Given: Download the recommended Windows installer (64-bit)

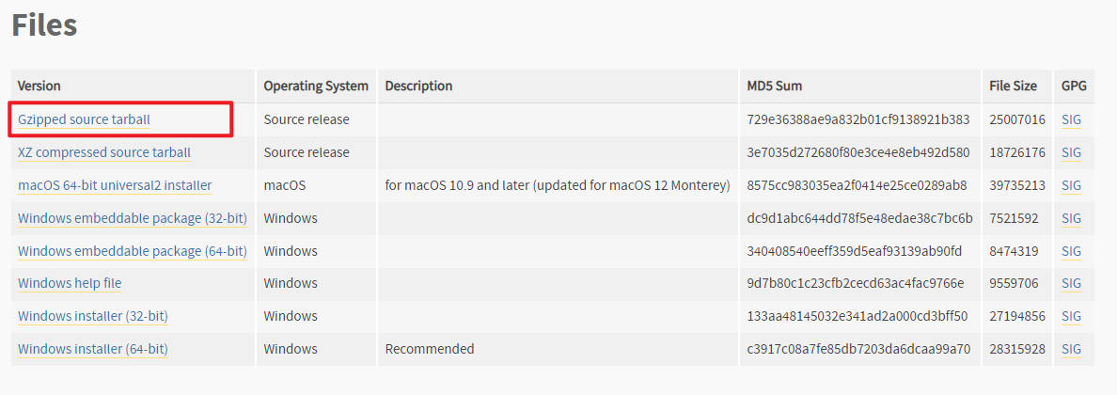Looking at the screenshot, I should tap(92, 349).
